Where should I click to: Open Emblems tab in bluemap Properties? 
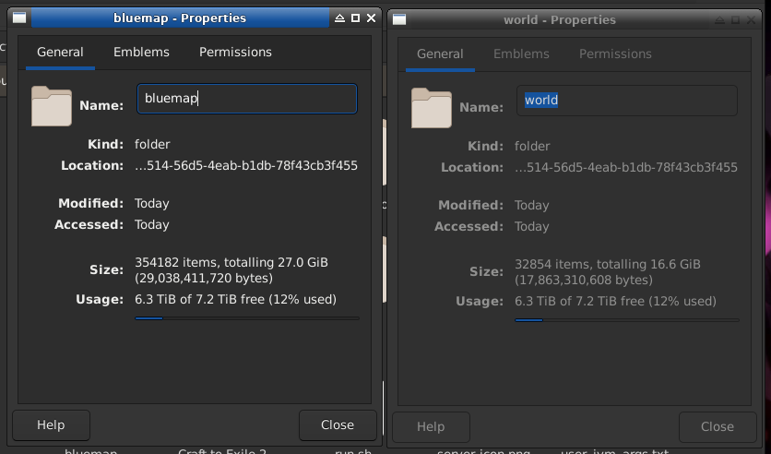[x=141, y=53]
